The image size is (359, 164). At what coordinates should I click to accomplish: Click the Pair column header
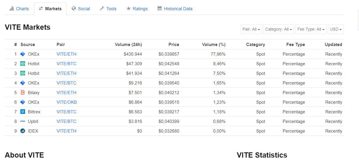pos(61,45)
